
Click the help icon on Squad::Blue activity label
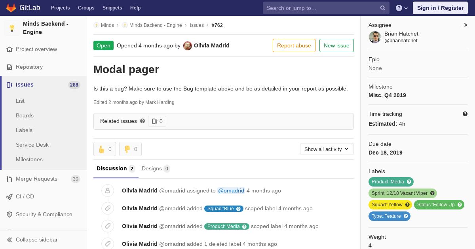click(x=239, y=209)
